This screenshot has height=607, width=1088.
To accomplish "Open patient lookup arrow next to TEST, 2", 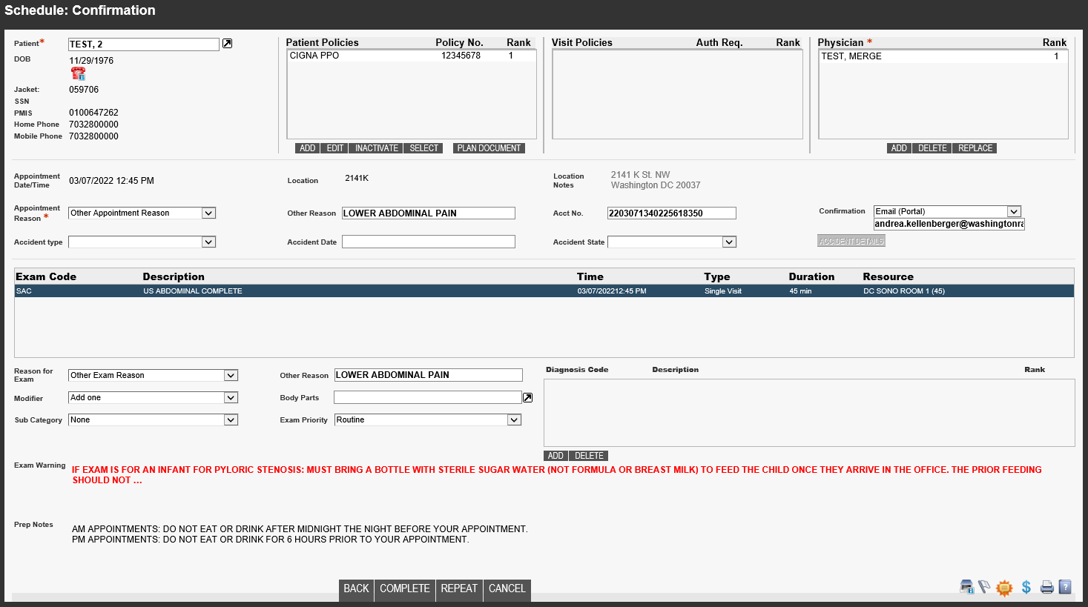I will 228,44.
